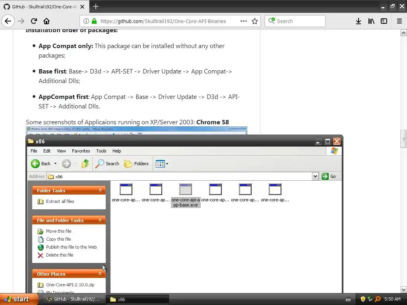Reload the GitHub page
Screen dimensions: 407x305
34,21
